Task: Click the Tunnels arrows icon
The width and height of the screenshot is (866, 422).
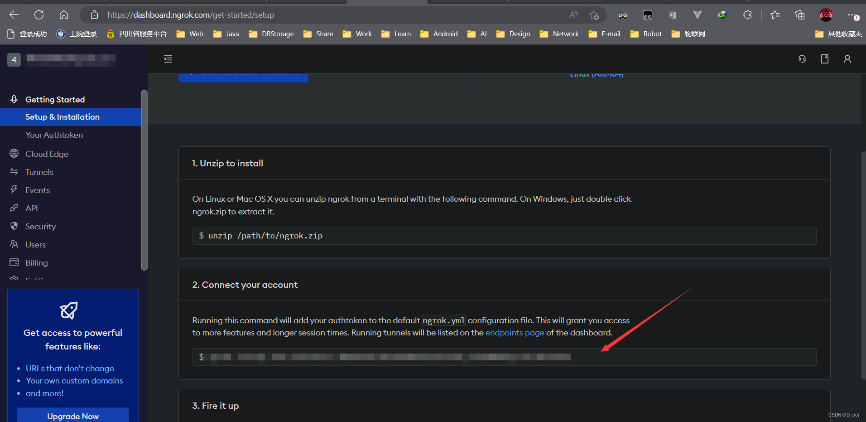Action: (x=14, y=172)
